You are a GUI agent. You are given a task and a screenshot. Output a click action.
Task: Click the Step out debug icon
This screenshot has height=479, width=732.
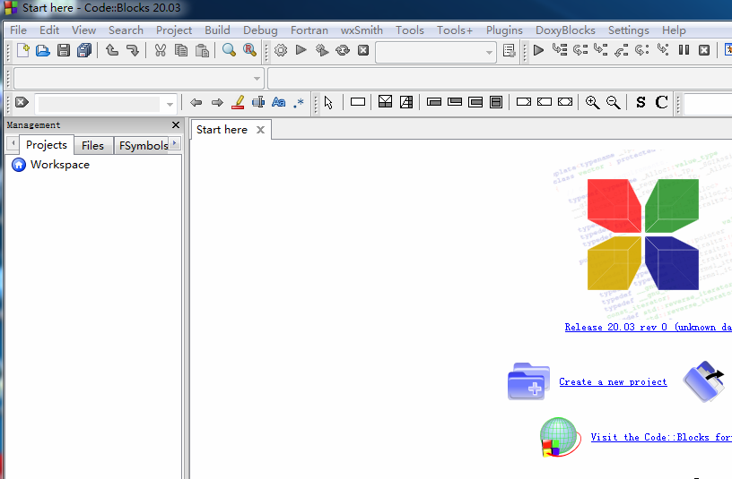pyautogui.click(x=622, y=50)
